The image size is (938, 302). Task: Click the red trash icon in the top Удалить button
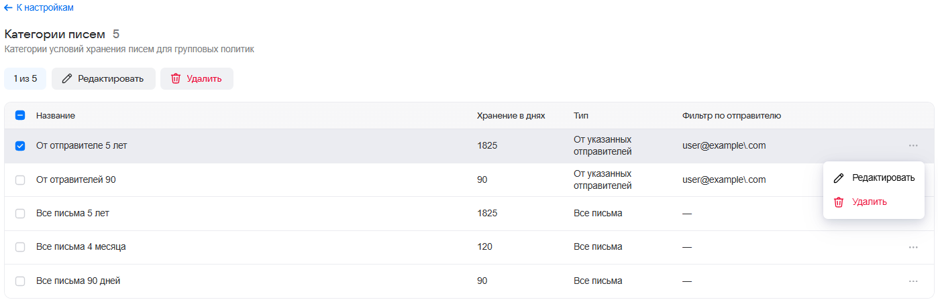pyautogui.click(x=176, y=78)
